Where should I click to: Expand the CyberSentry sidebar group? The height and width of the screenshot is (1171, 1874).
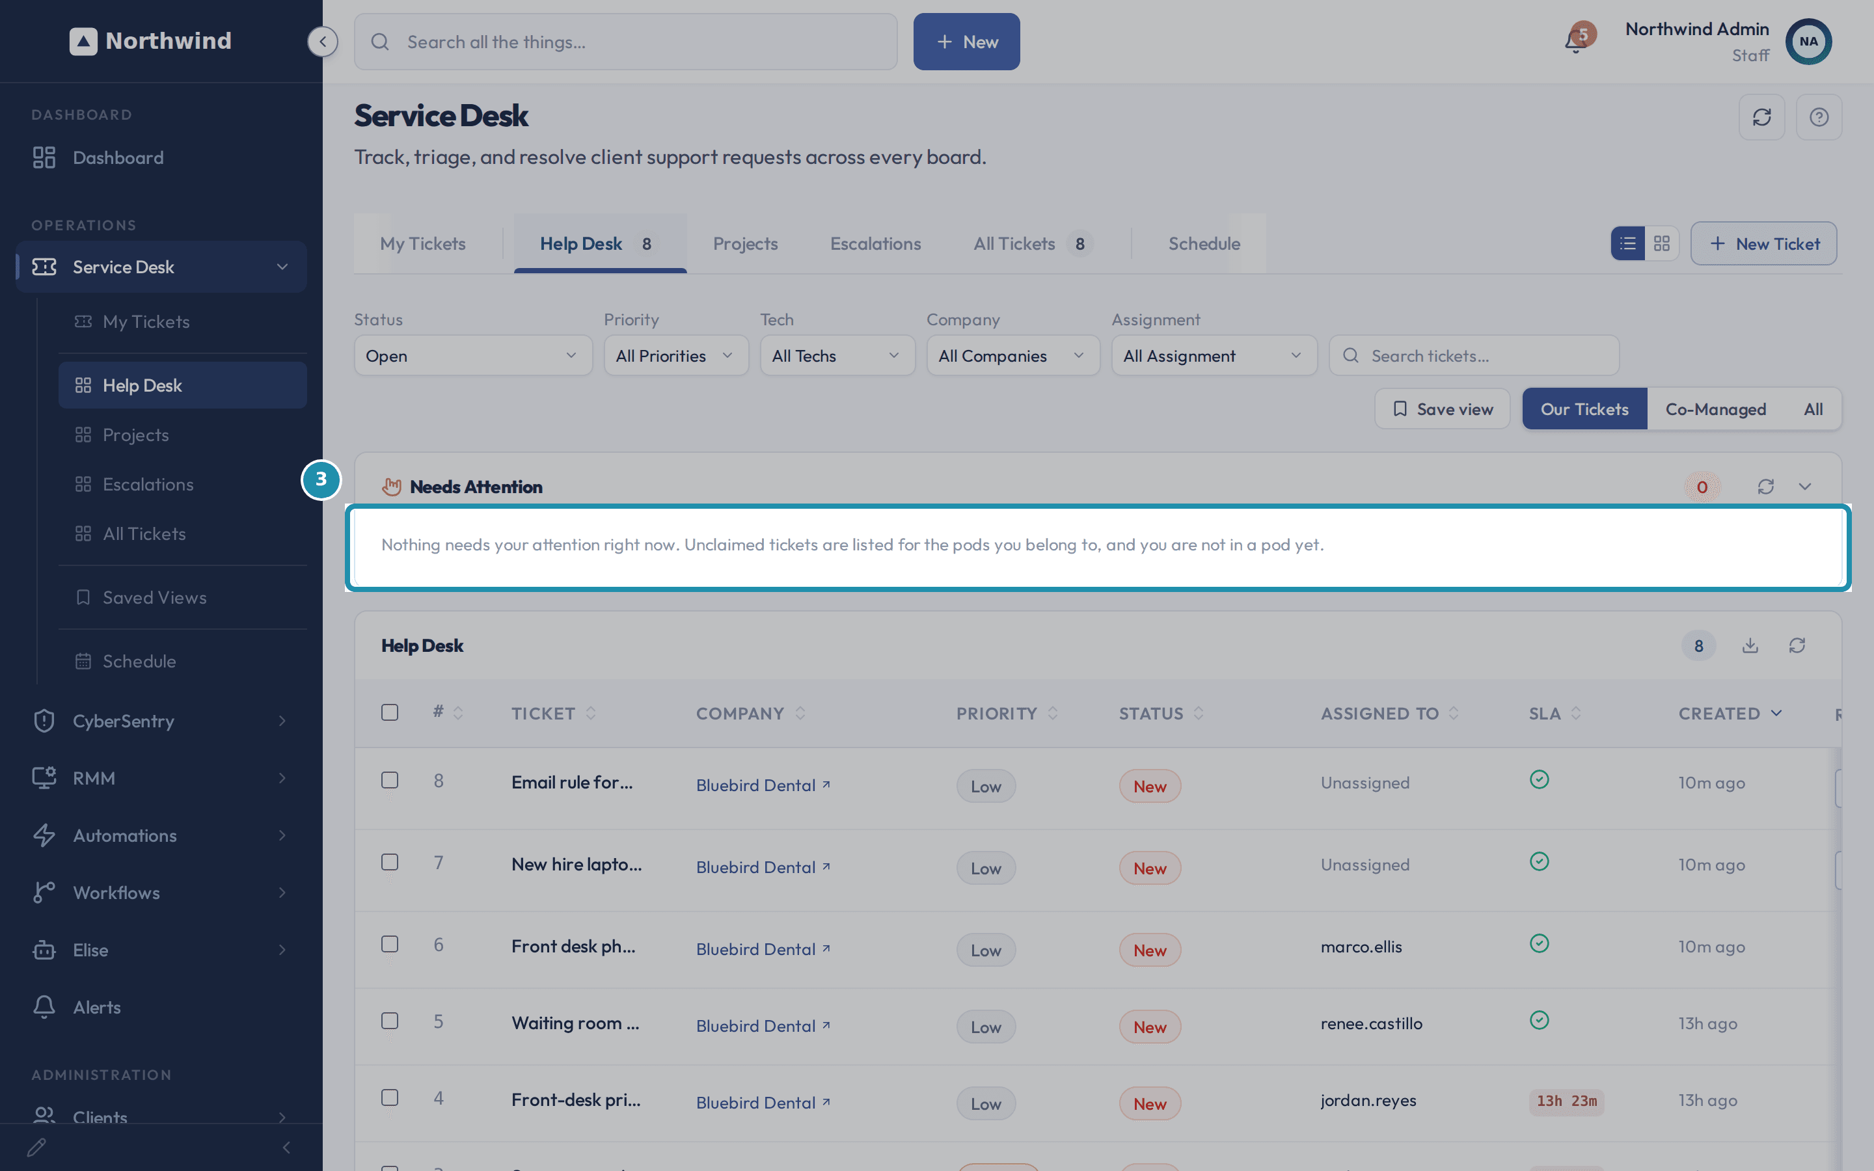pos(282,721)
